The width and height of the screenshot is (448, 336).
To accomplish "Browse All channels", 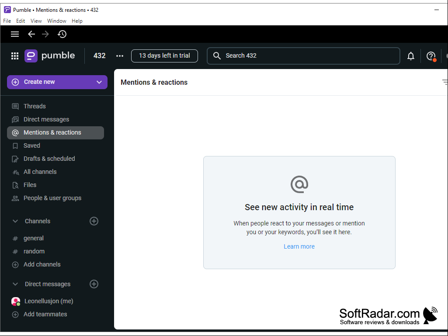I will tap(56, 172).
